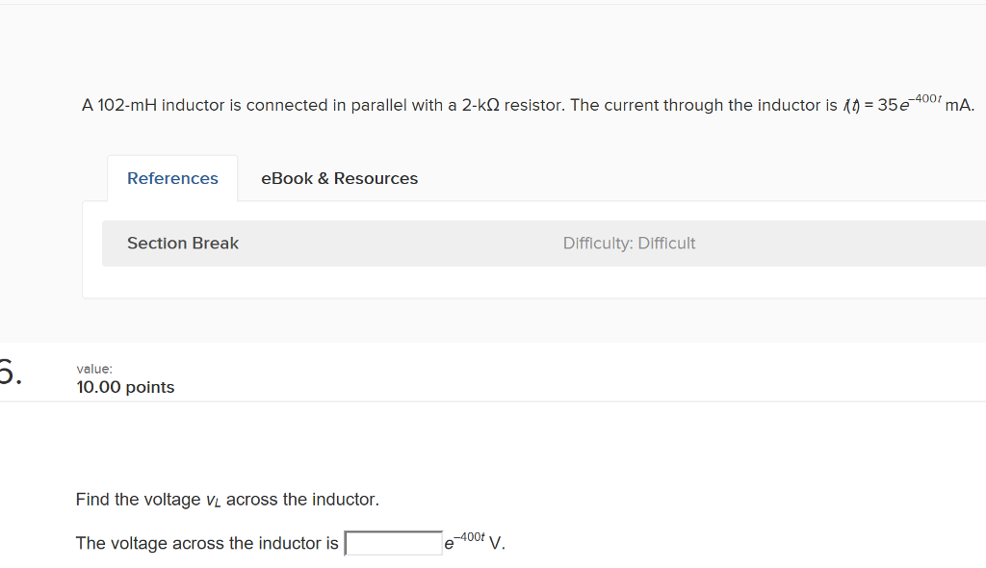986x568 pixels.
Task: Click the 'Find the voltage' instruction text
Action: tap(139, 500)
